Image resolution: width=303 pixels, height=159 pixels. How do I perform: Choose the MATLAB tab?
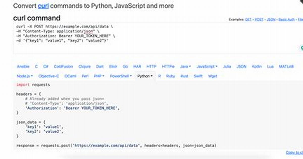[286, 67]
